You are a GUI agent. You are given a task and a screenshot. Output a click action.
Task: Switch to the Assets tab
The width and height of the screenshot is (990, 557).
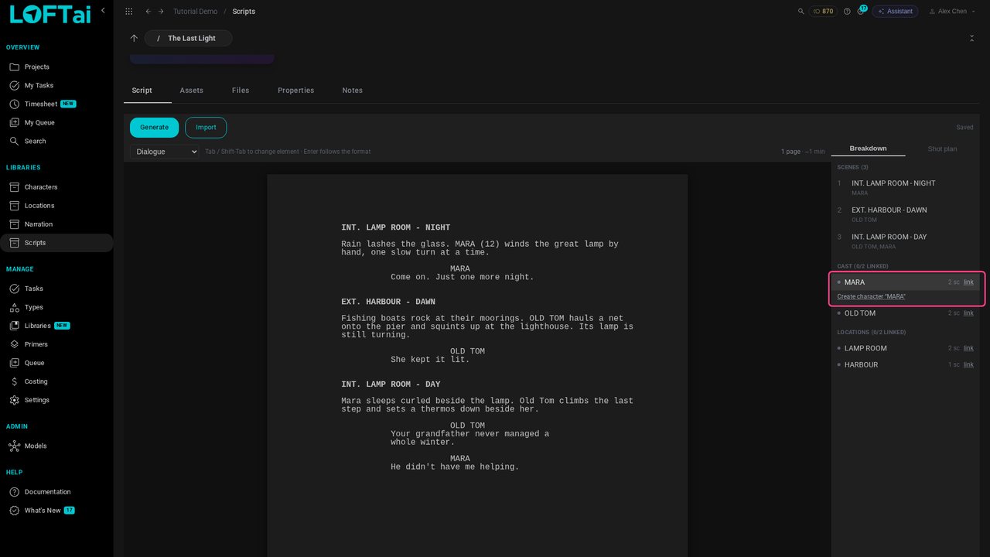pyautogui.click(x=192, y=91)
